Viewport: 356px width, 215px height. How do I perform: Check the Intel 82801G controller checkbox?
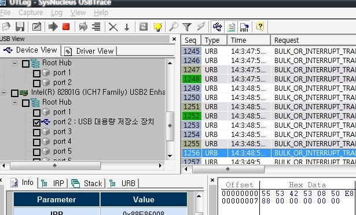(14, 93)
